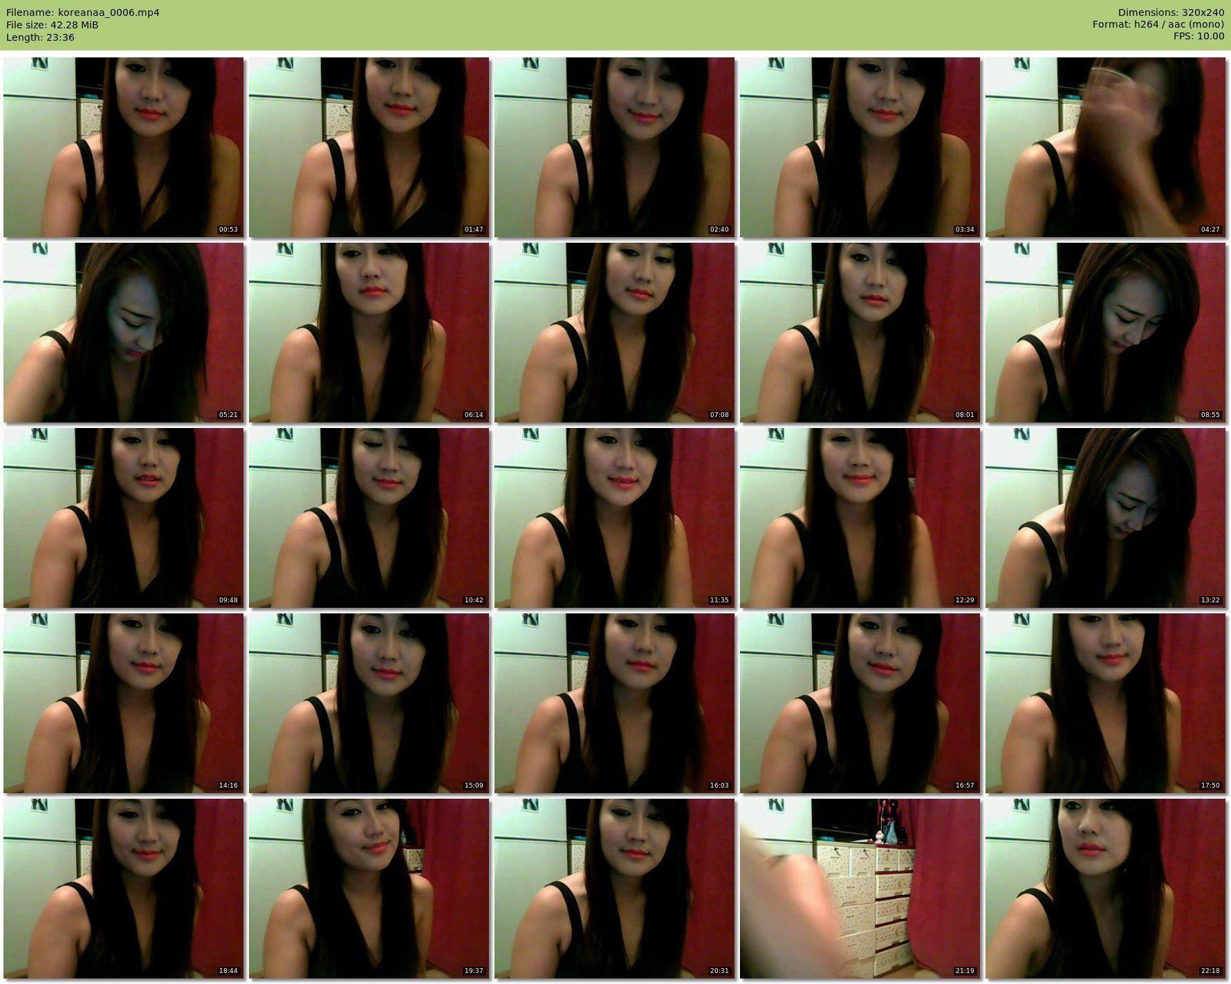
Task: Pick the preview frame at 11:35
Action: click(614, 518)
